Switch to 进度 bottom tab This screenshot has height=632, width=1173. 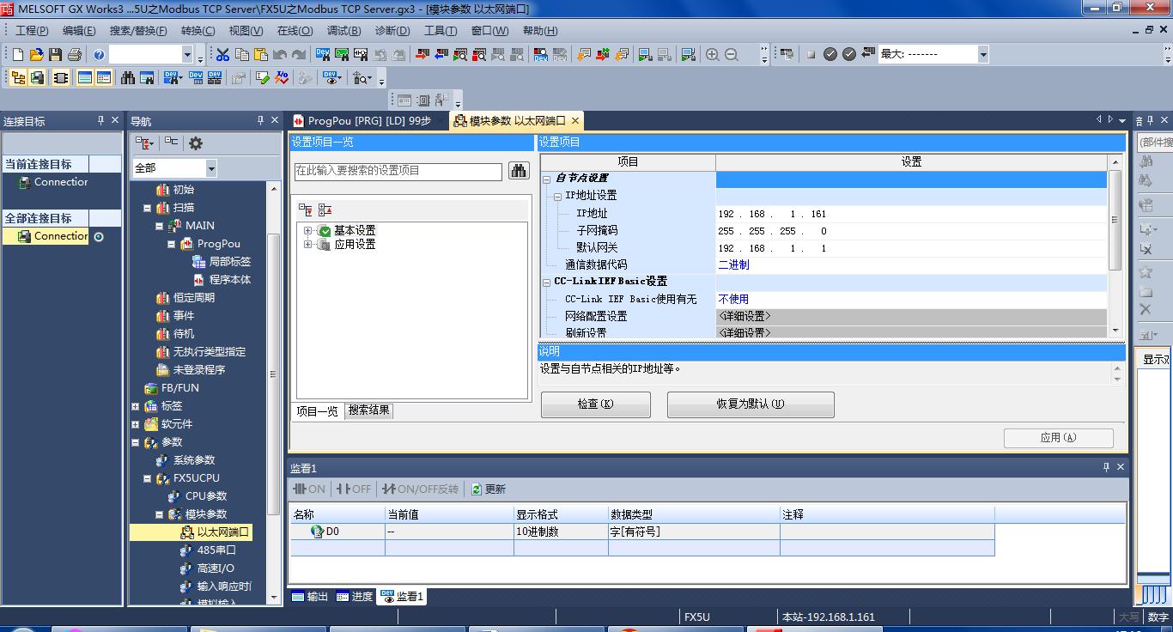coord(355,596)
